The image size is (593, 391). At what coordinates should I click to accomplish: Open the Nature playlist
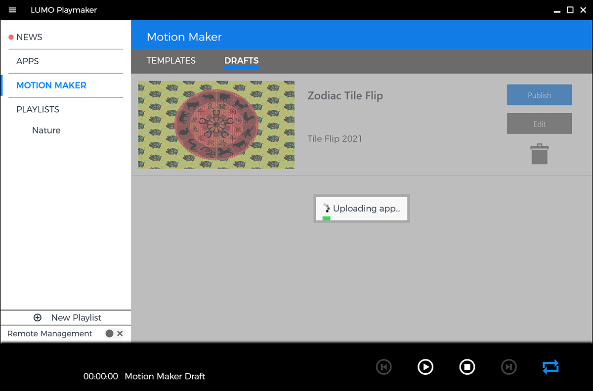46,130
